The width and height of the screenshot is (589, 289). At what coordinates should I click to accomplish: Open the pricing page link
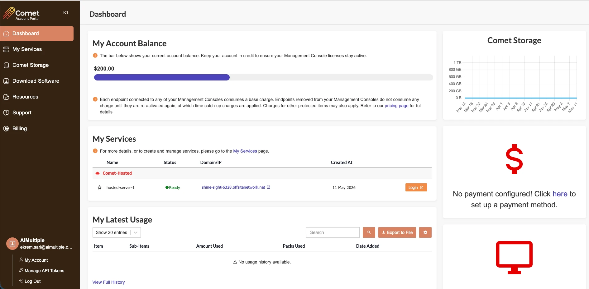pyautogui.click(x=396, y=106)
